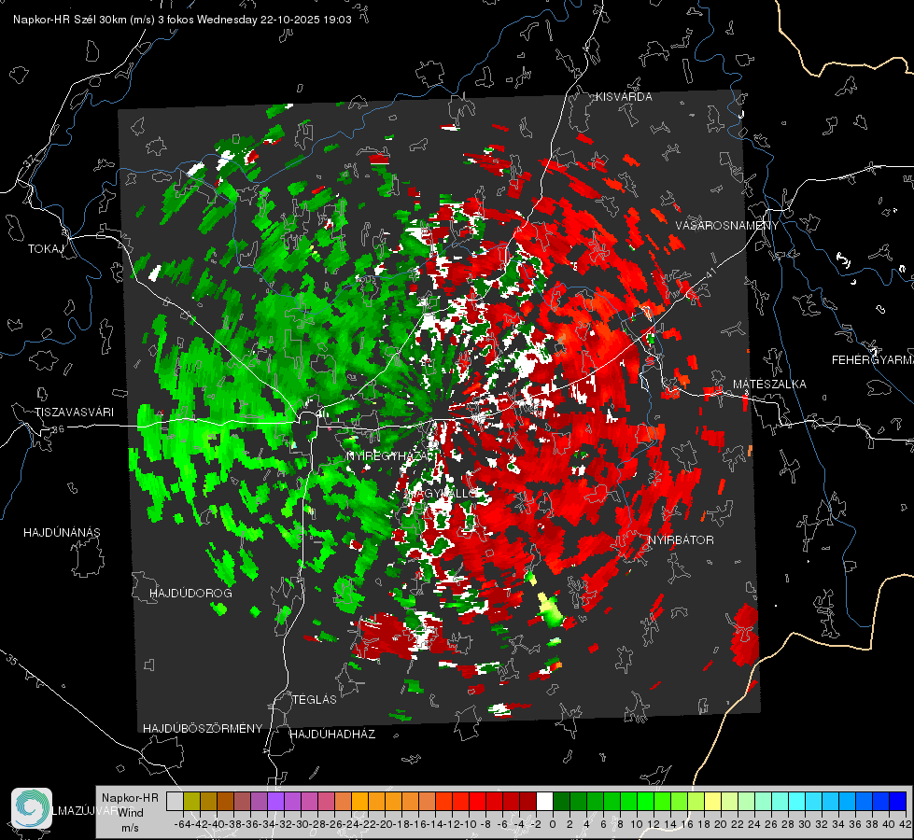Select the dark green swatch between 0 and 2
This screenshot has height=840, width=914.
[x=561, y=801]
